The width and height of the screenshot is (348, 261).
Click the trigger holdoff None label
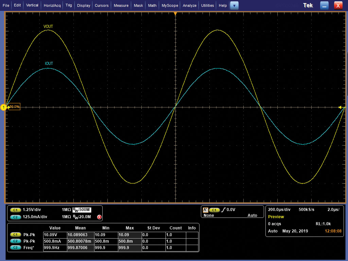click(x=209, y=215)
